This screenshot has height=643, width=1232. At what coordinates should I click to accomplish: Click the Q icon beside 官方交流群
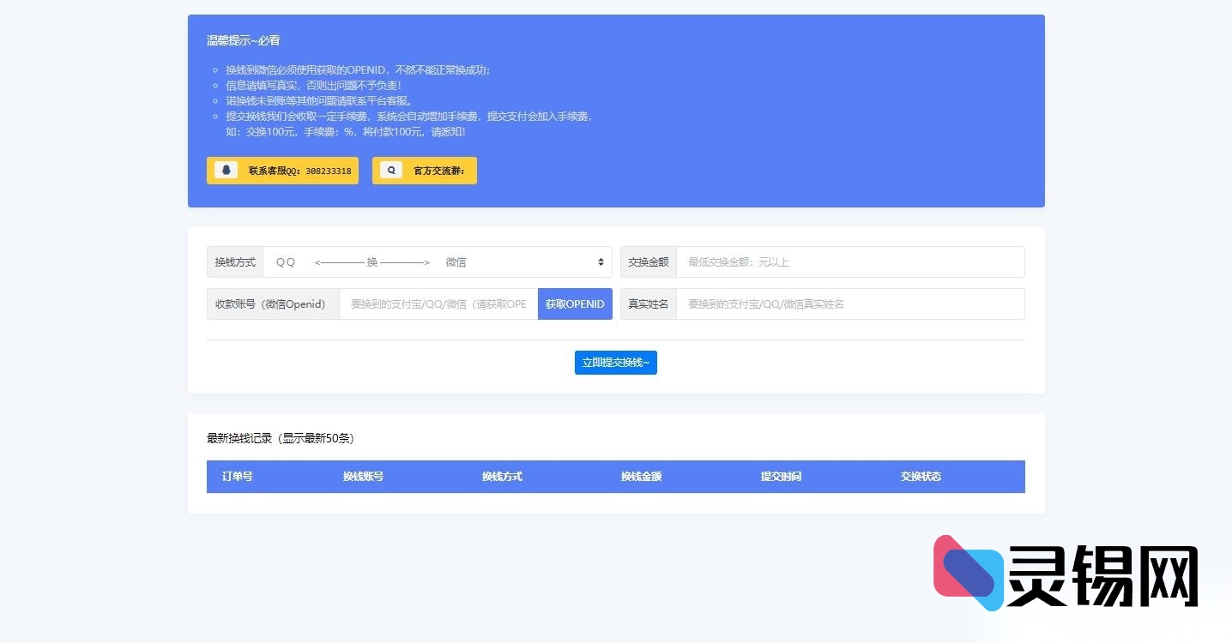pyautogui.click(x=391, y=170)
